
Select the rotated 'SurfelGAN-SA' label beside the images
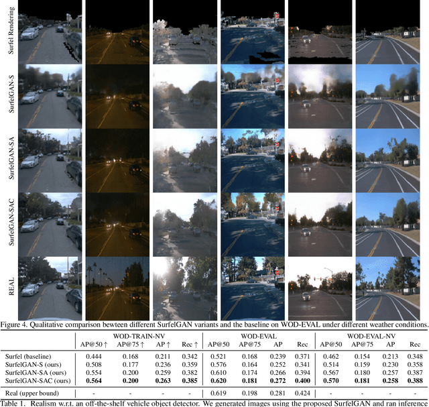(11, 159)
